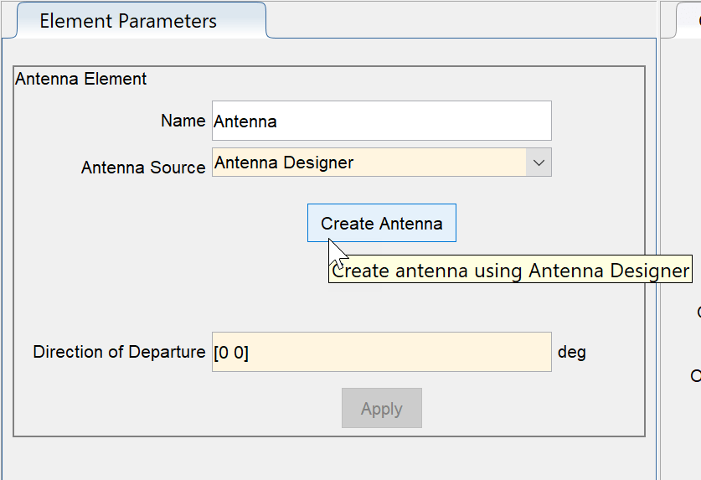The height and width of the screenshot is (480, 701).
Task: Click the Name label
Action: click(x=183, y=121)
